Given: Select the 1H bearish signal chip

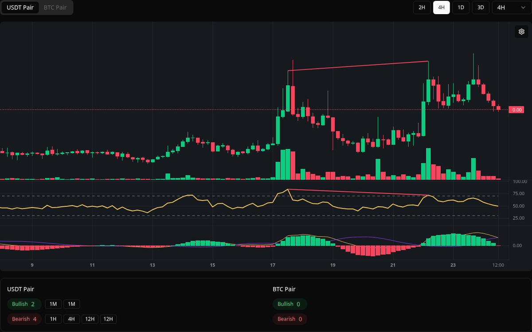Looking at the screenshot, I should point(53,319).
